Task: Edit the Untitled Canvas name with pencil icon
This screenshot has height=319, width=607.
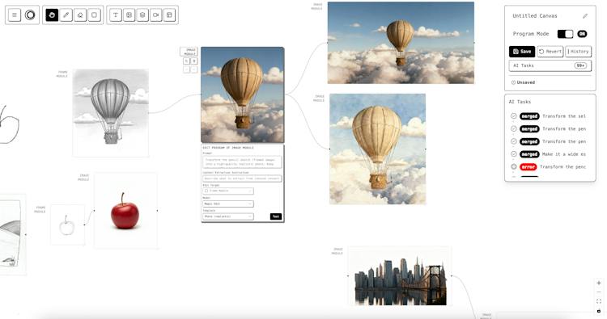Action: point(585,16)
